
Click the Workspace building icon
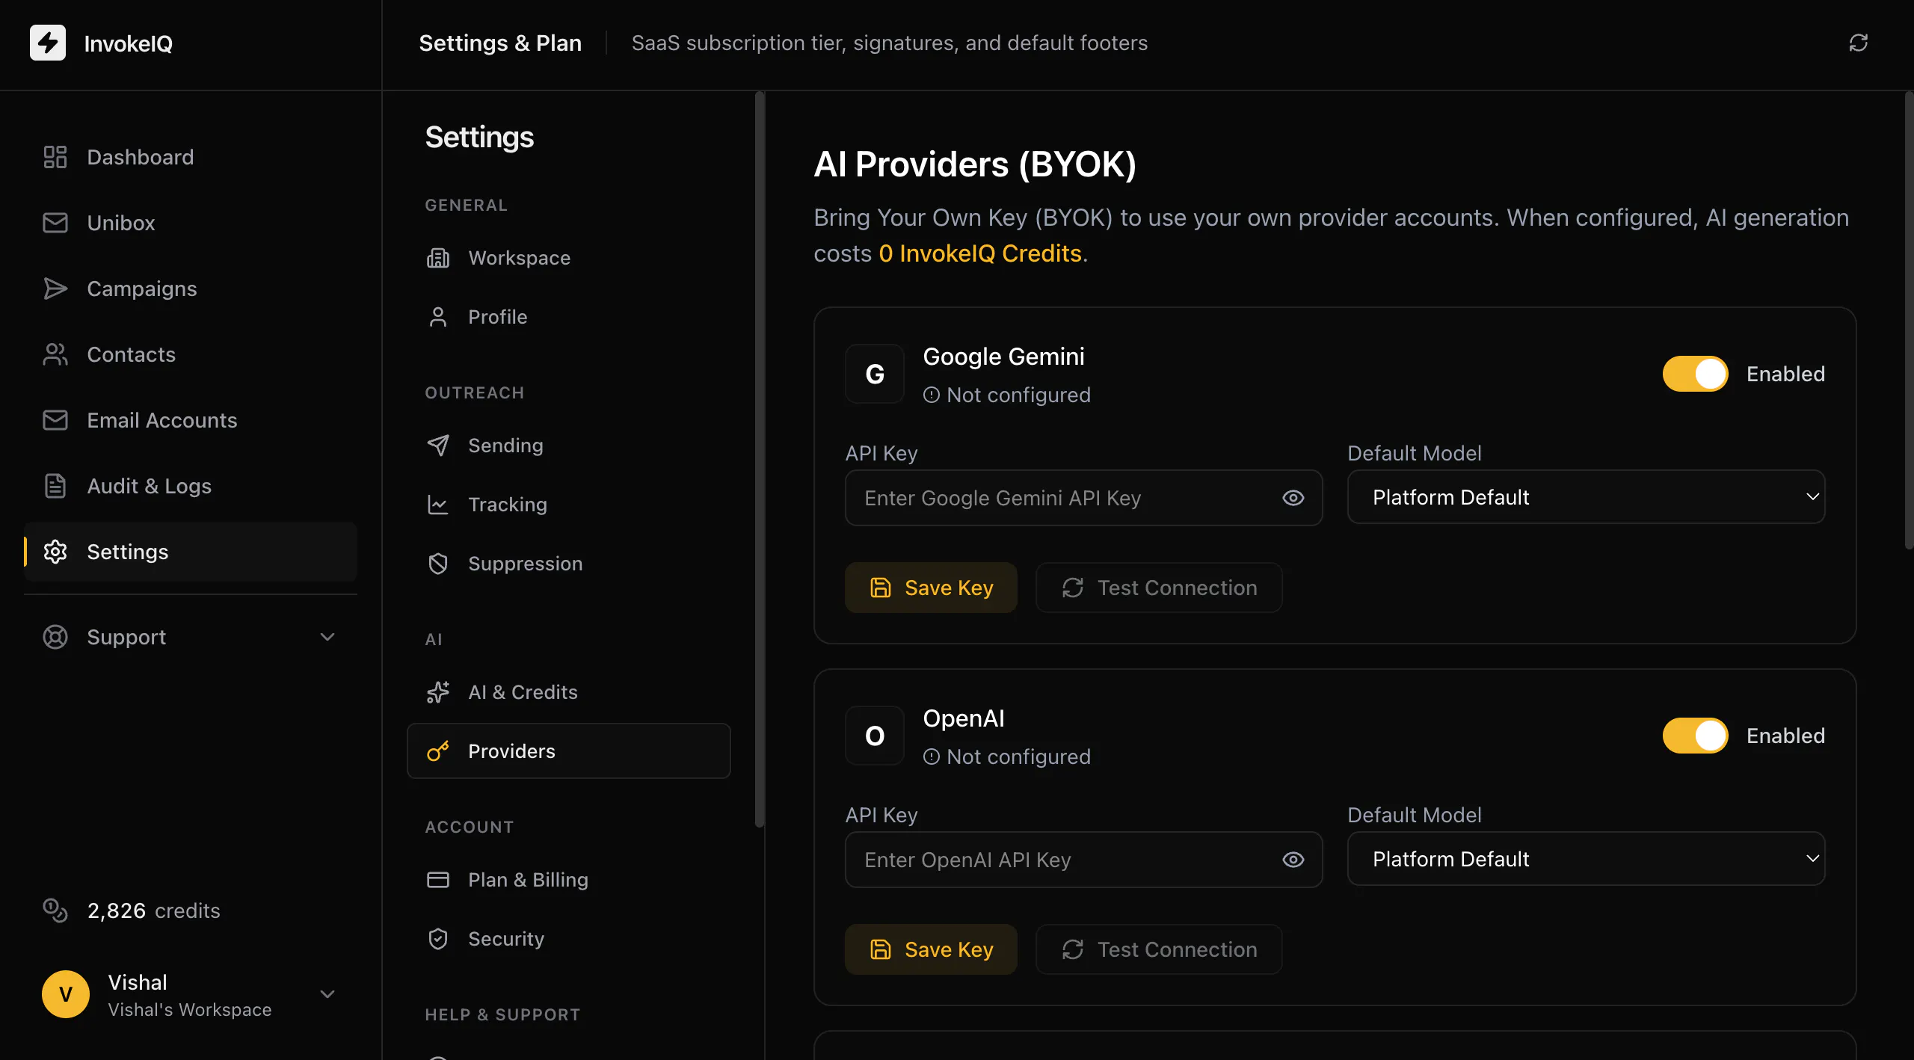[438, 258]
